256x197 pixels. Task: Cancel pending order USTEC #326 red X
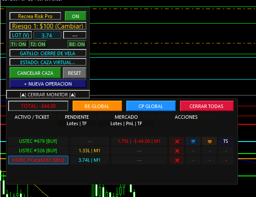pyautogui.click(x=177, y=151)
